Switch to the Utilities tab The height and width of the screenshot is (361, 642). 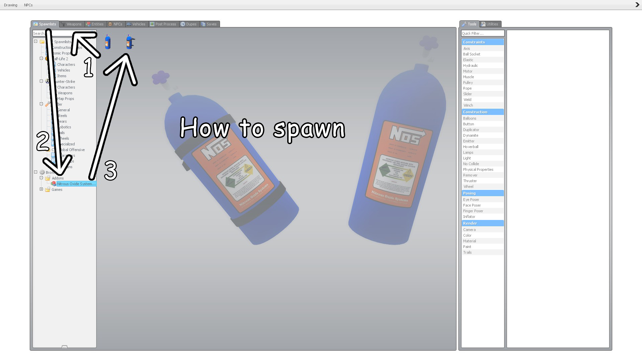(x=490, y=24)
